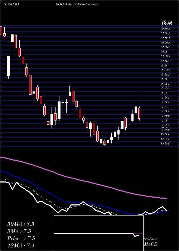This screenshot has height=251, width=179.
Task: Select the Price : 7.5 readout
Action: (21, 238)
